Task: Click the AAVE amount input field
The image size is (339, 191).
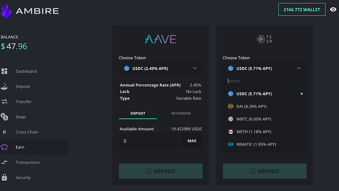Action: (150, 141)
